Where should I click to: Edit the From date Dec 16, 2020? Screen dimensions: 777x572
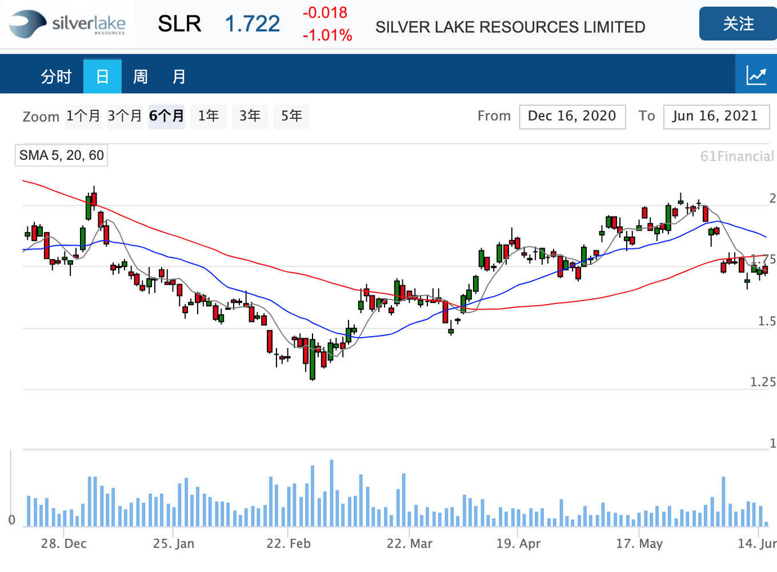[572, 117]
